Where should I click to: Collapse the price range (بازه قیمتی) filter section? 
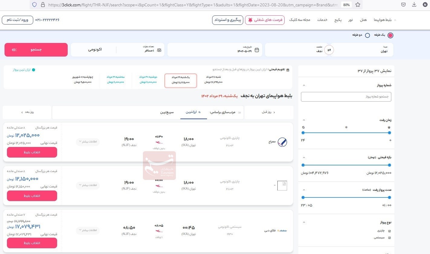pyautogui.click(x=304, y=158)
